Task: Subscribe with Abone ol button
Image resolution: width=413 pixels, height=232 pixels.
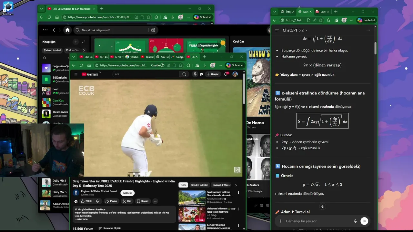Action: 127,193
